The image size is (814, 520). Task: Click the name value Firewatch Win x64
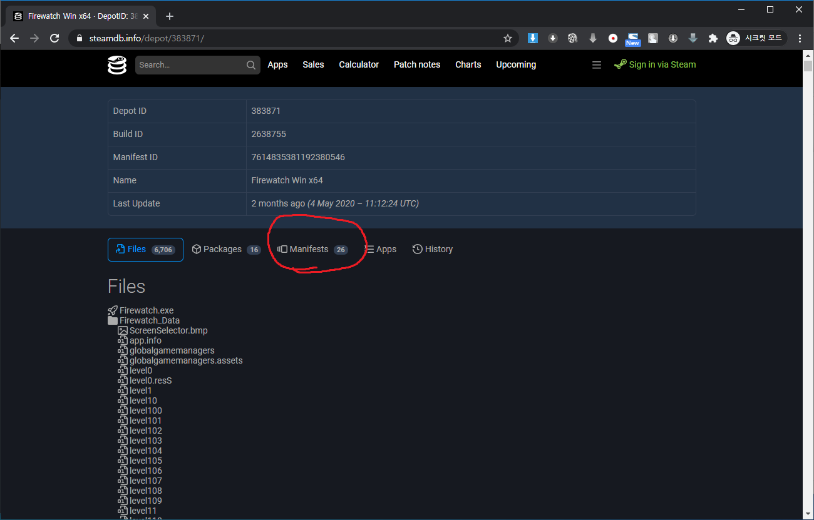click(287, 180)
